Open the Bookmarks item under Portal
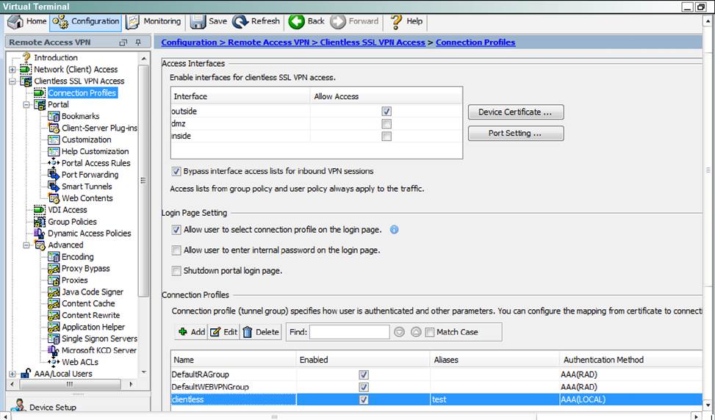 coord(80,116)
